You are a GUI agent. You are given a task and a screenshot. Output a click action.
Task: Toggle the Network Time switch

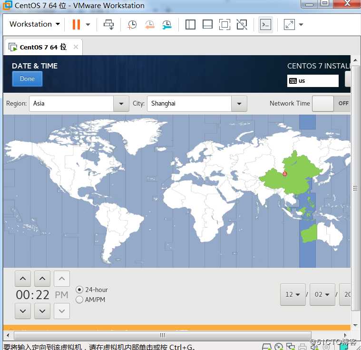pos(331,104)
